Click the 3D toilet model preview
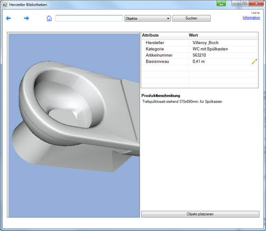This screenshot has width=266, height=231. point(74,125)
